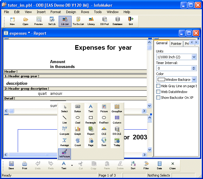
Task: Open a file with the Open icon
Action: 25,21
